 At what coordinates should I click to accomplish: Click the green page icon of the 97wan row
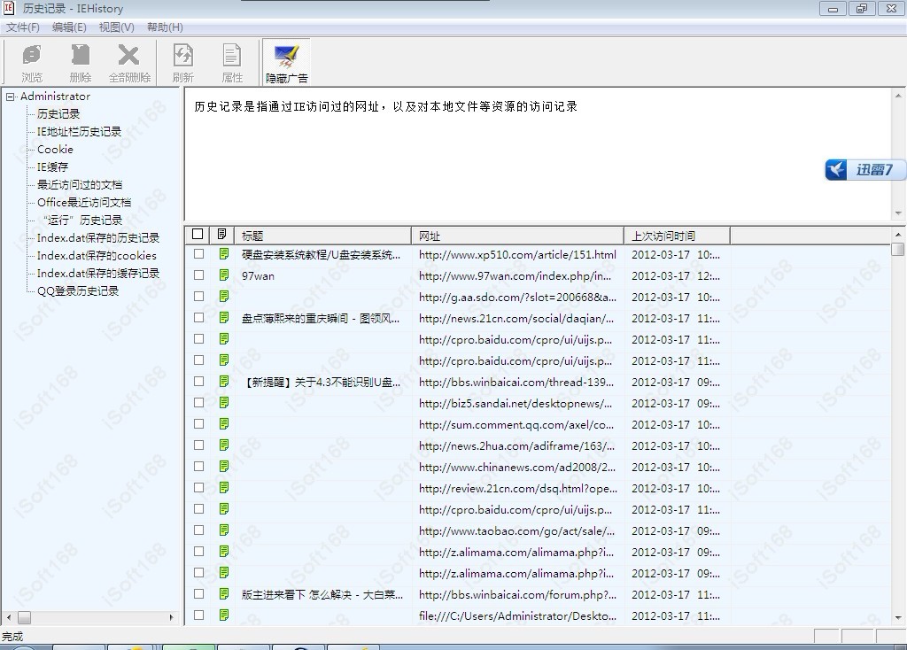tap(223, 275)
